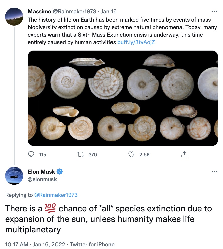Open more options on Elon Musk's reply
Viewport: 223px width, 249px height.
click(x=214, y=172)
